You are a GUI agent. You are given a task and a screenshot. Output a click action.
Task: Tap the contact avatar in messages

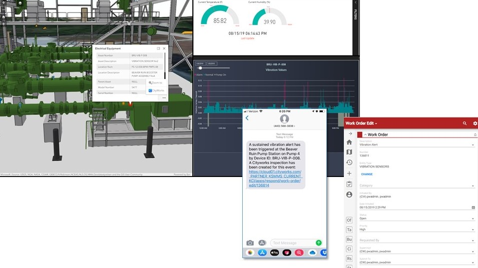[284, 119]
